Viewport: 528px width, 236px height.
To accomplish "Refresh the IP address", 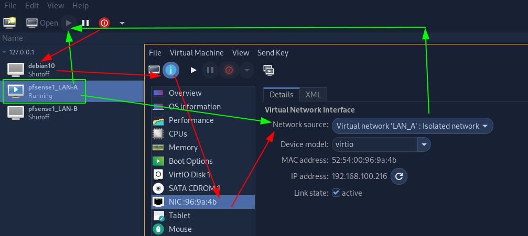I will click(x=399, y=176).
